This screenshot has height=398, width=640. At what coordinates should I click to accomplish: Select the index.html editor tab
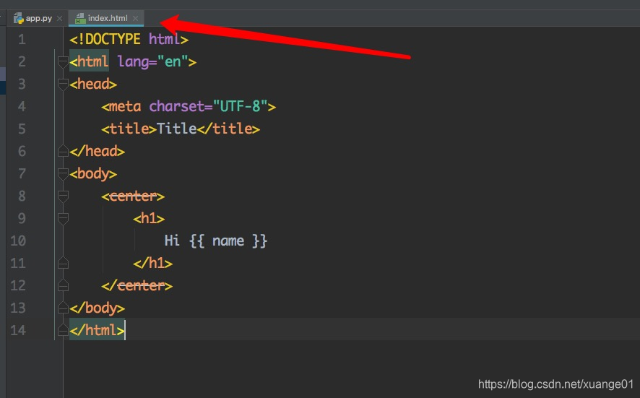point(106,18)
